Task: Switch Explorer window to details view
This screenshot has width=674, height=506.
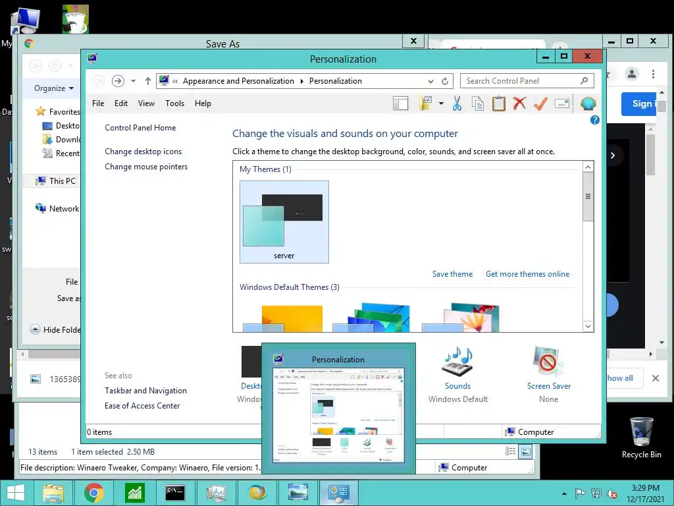Action: (510, 451)
